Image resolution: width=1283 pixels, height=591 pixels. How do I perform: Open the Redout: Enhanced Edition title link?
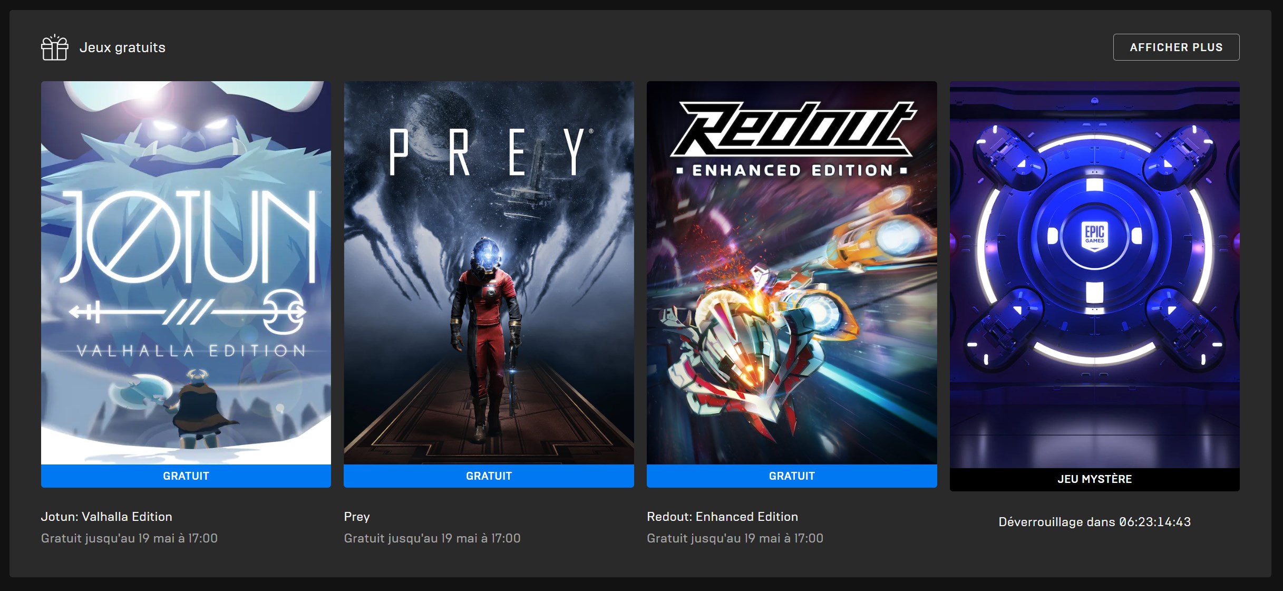(722, 517)
